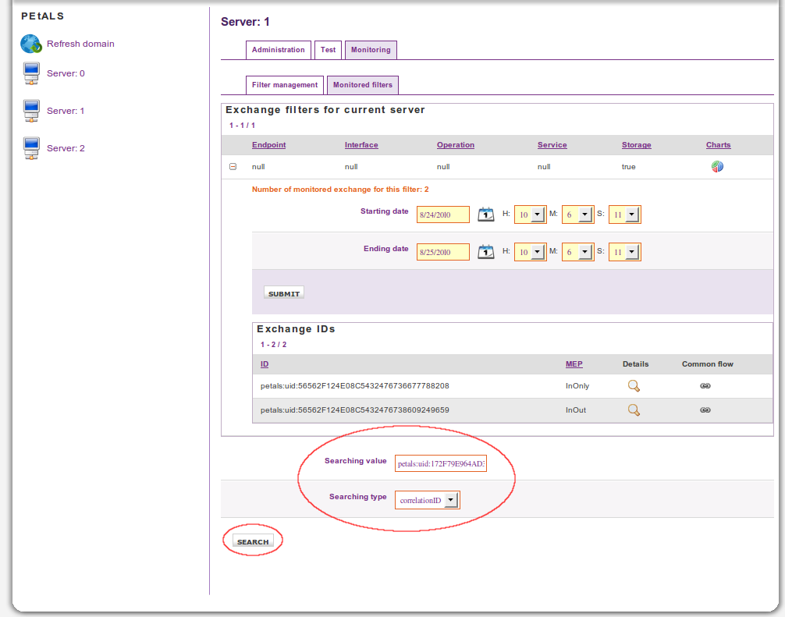
Task: Open common flow link for InOut exchange
Action: click(x=705, y=410)
